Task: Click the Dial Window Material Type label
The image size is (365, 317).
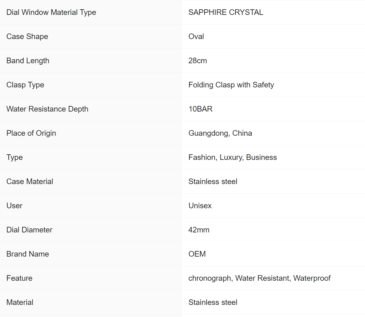Action: click(x=51, y=12)
